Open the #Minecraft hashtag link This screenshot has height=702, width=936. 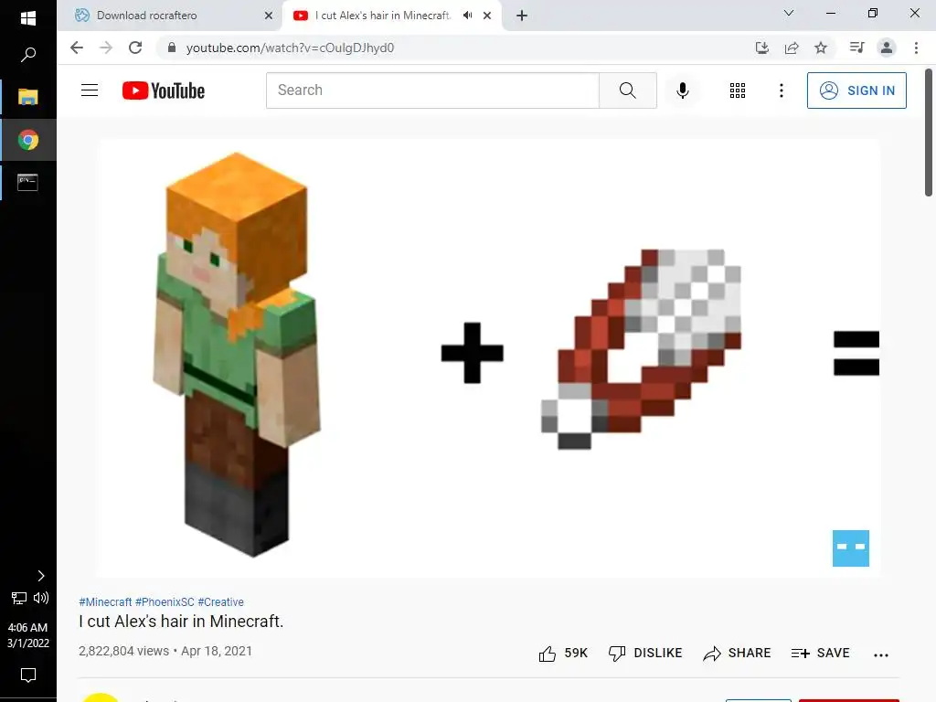(x=105, y=601)
